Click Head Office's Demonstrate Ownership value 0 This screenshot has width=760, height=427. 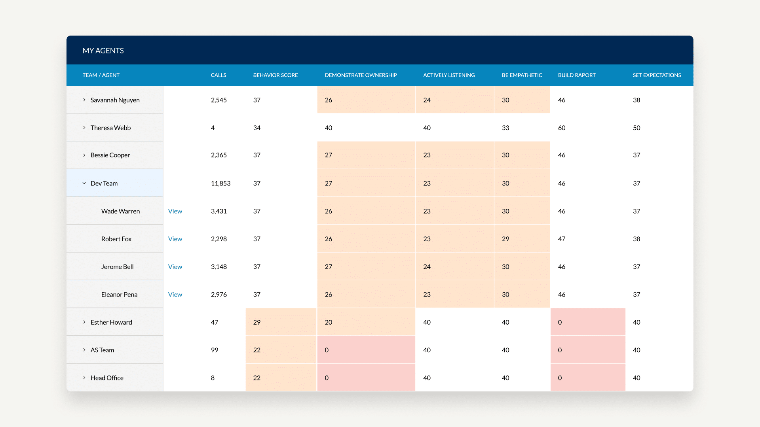point(327,378)
